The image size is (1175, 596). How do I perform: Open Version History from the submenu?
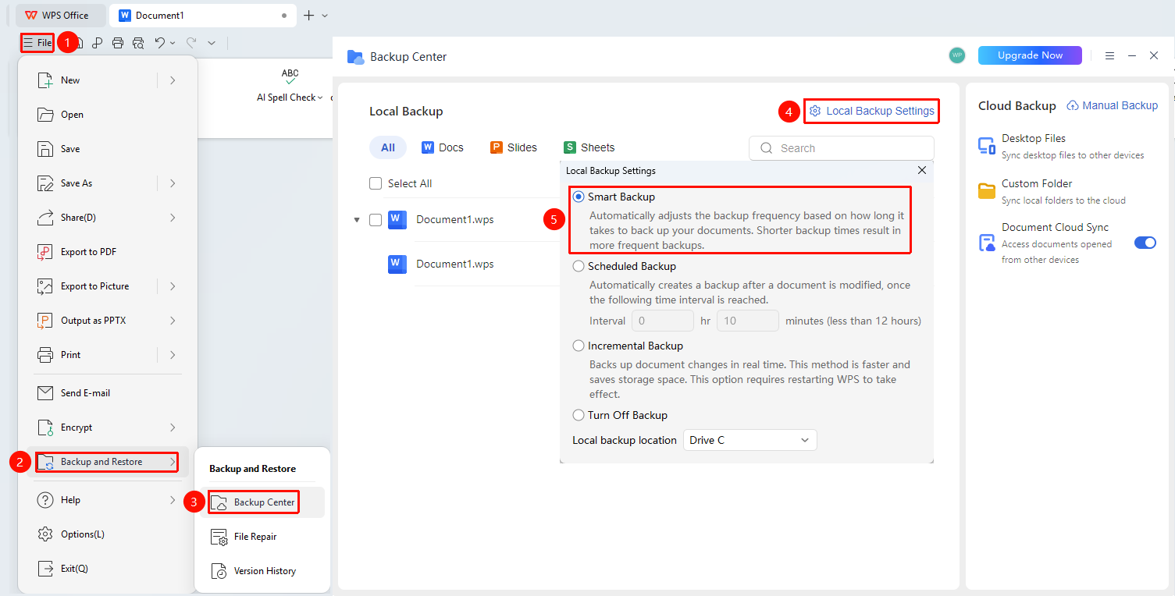coord(262,571)
